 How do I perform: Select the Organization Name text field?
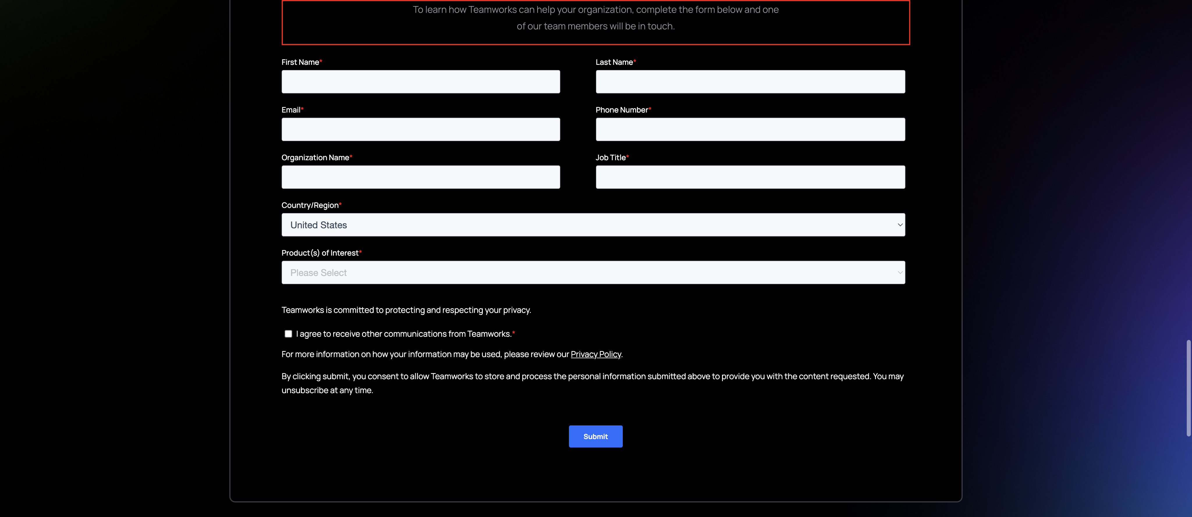point(421,177)
